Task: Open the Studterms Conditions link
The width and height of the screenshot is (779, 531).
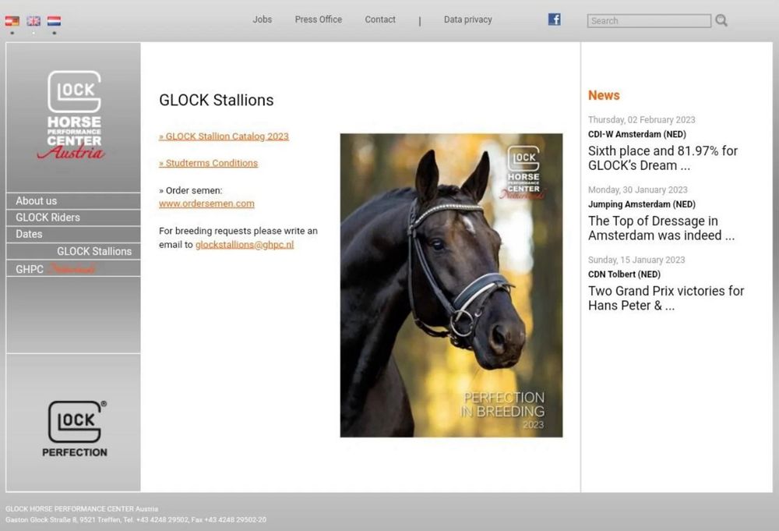Action: point(208,163)
